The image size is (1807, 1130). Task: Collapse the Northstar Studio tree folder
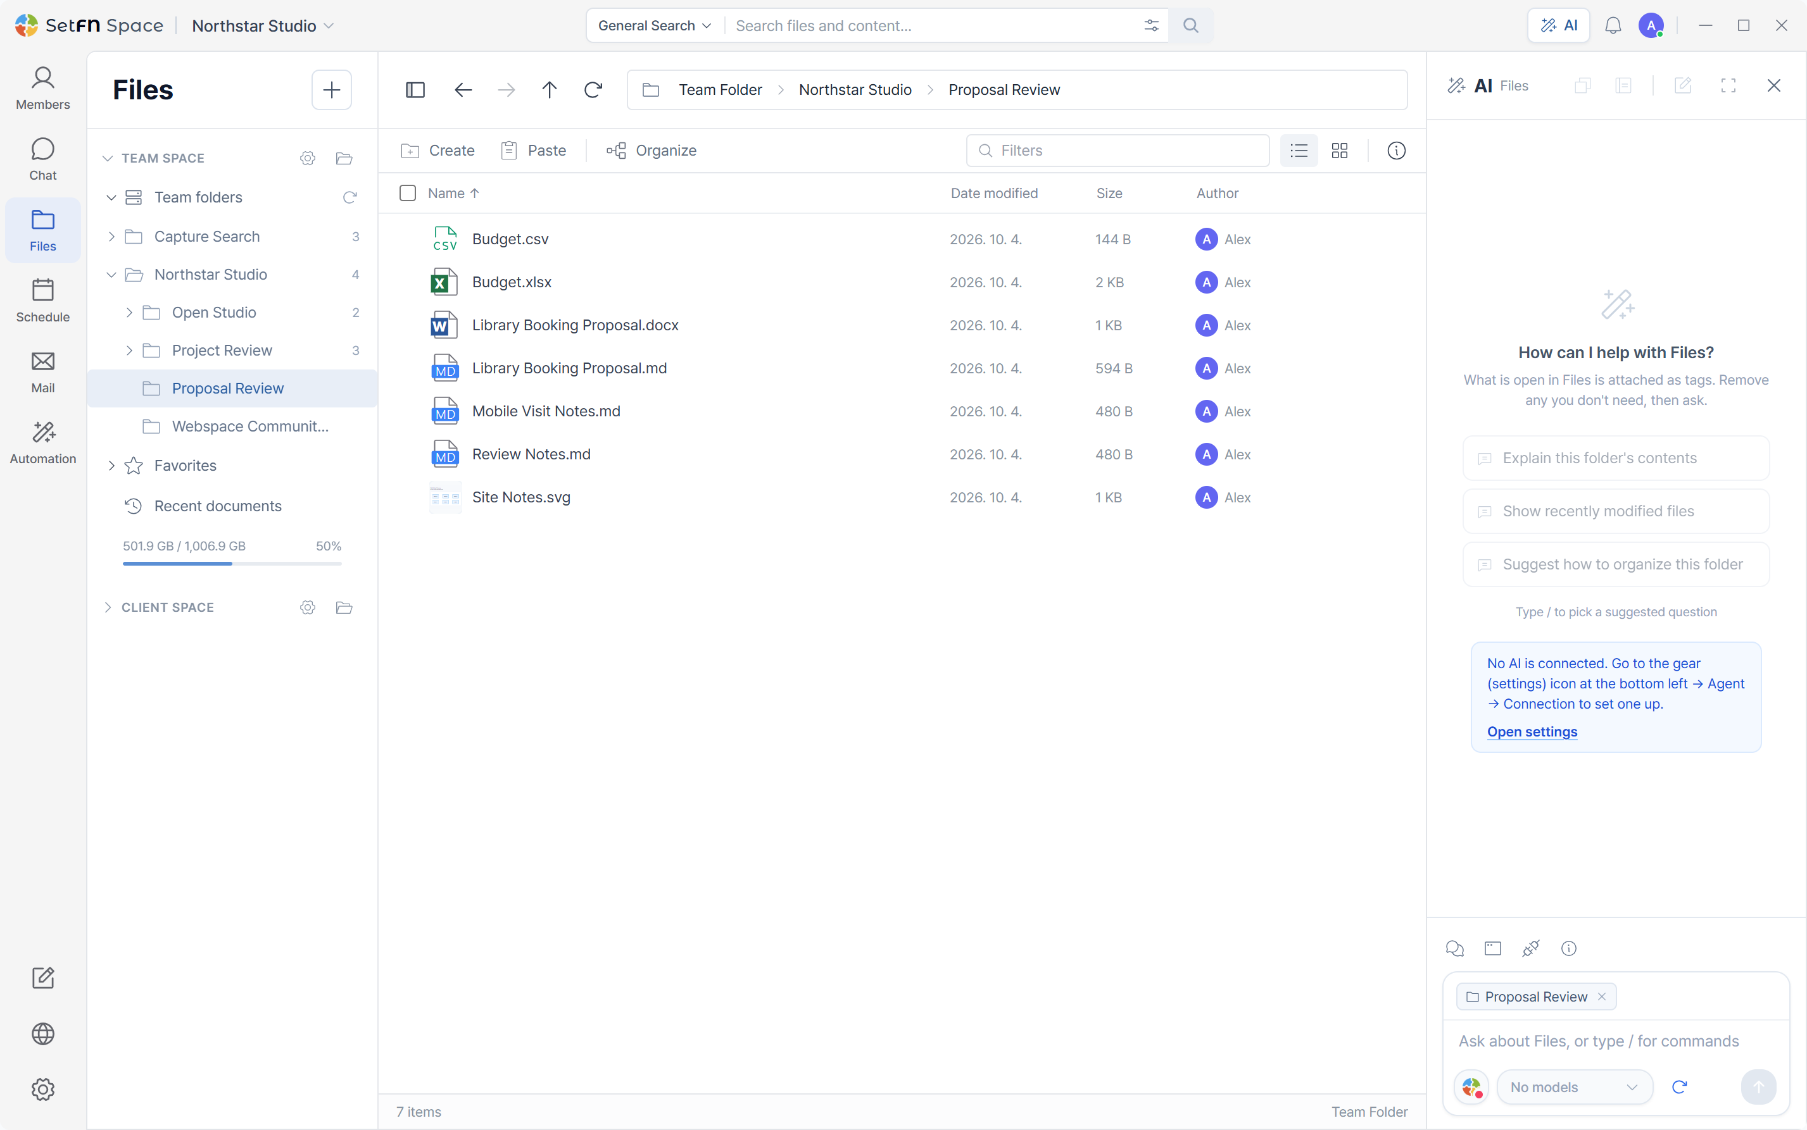(111, 275)
